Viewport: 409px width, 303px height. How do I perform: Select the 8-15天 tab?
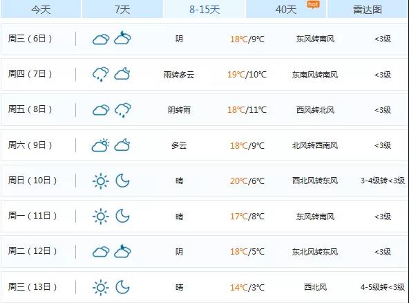point(204,9)
